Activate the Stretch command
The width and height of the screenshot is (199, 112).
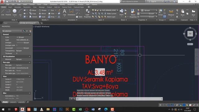[33, 16]
